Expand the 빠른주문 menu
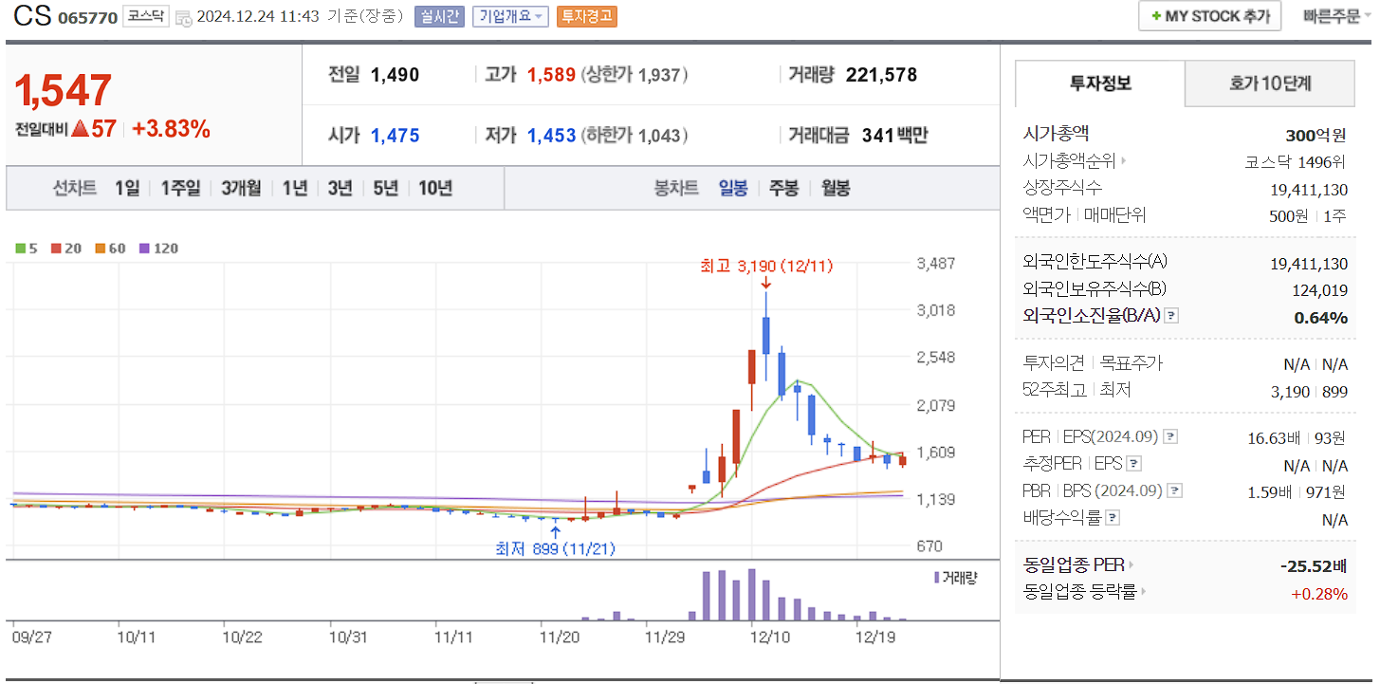Screen dimensions: 1380x684 (1336, 16)
